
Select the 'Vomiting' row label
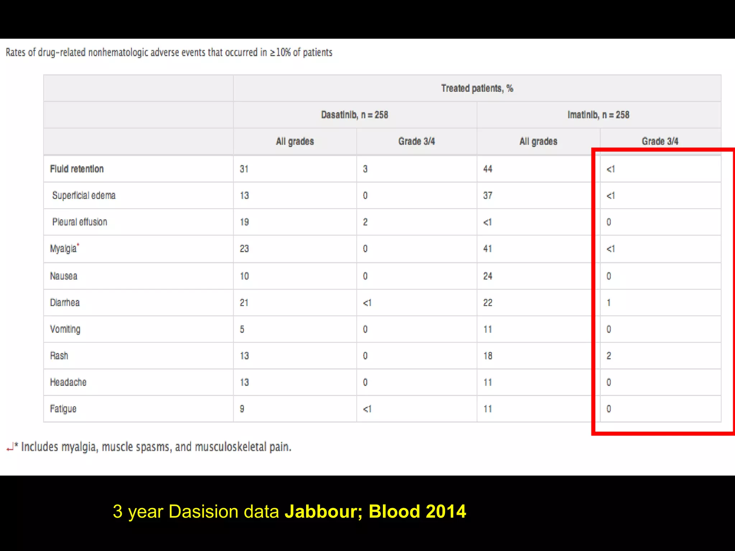[65, 329]
